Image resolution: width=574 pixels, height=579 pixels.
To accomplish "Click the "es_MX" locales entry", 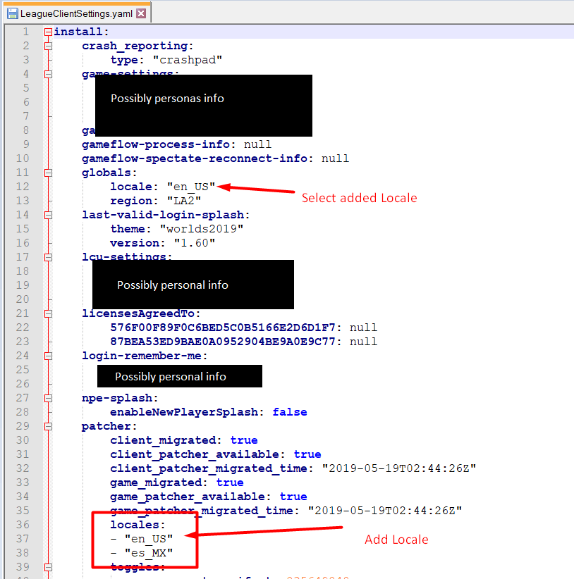I will coord(148,553).
